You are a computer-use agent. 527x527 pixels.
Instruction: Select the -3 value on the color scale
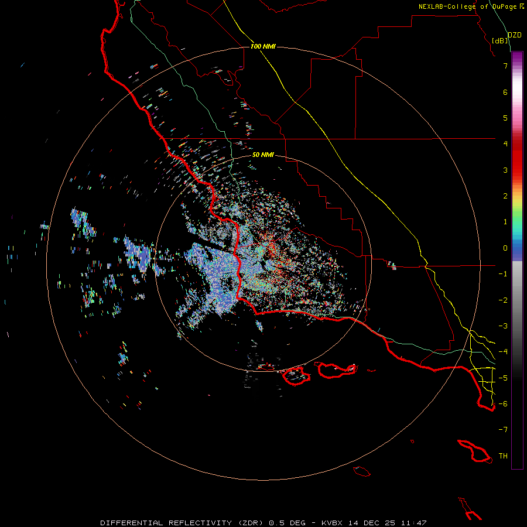[x=503, y=326]
